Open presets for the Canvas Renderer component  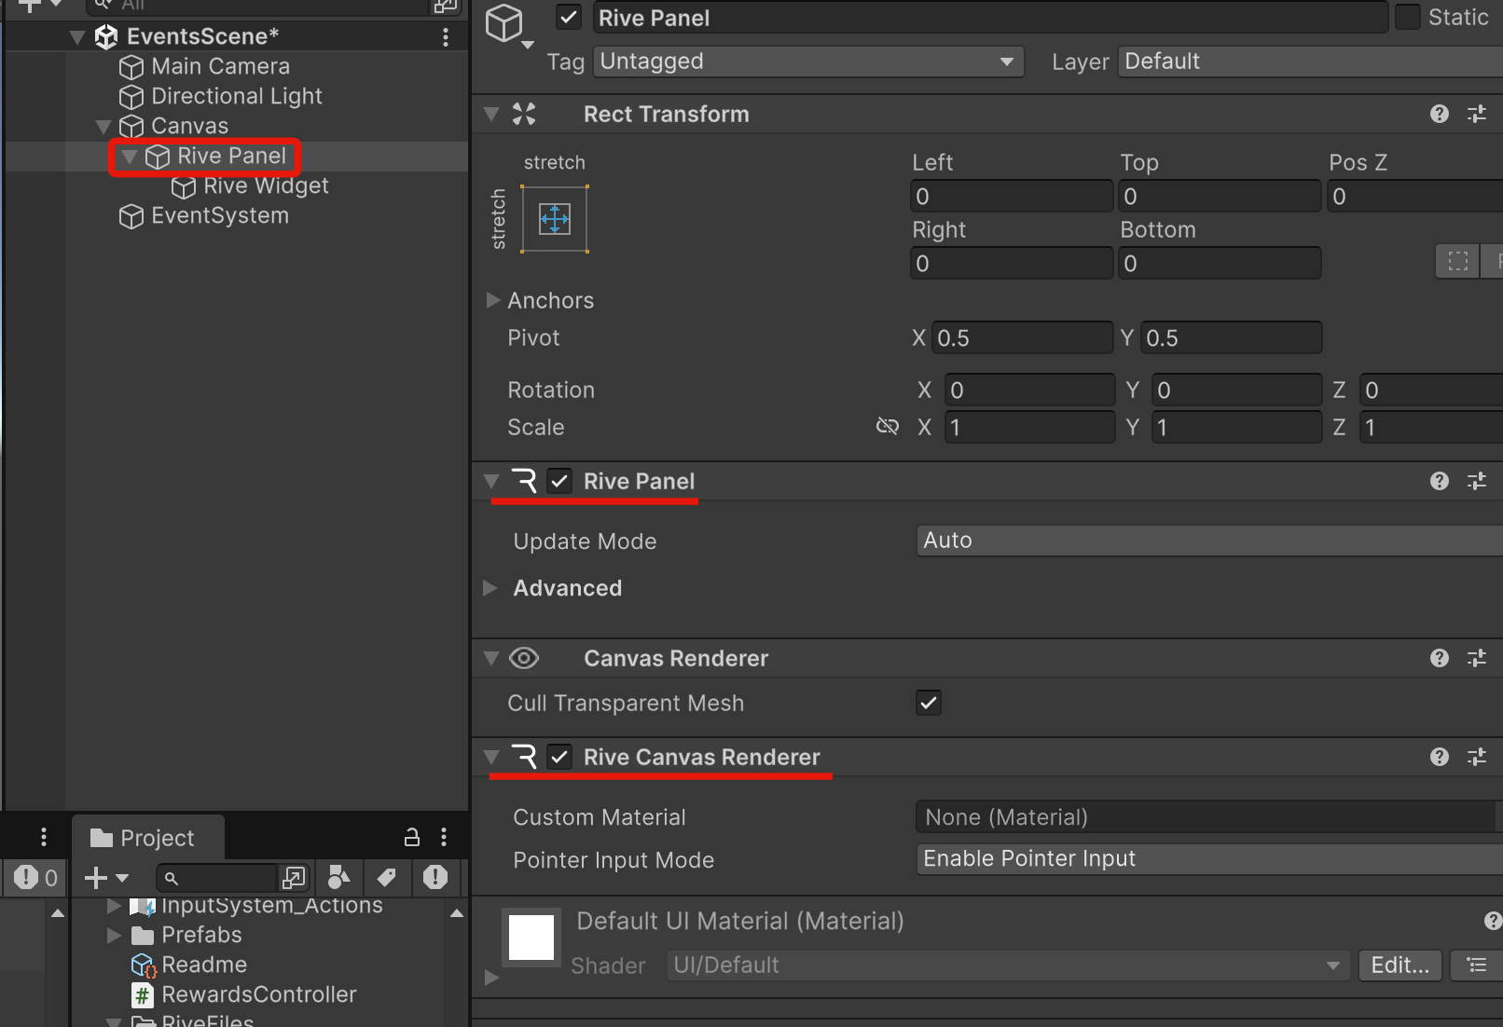[1477, 658]
